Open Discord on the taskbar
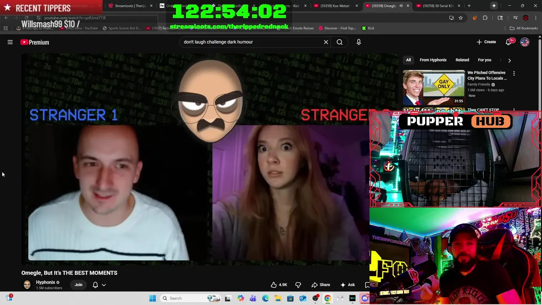Screen dimensions: 542x305 (x=365, y=298)
